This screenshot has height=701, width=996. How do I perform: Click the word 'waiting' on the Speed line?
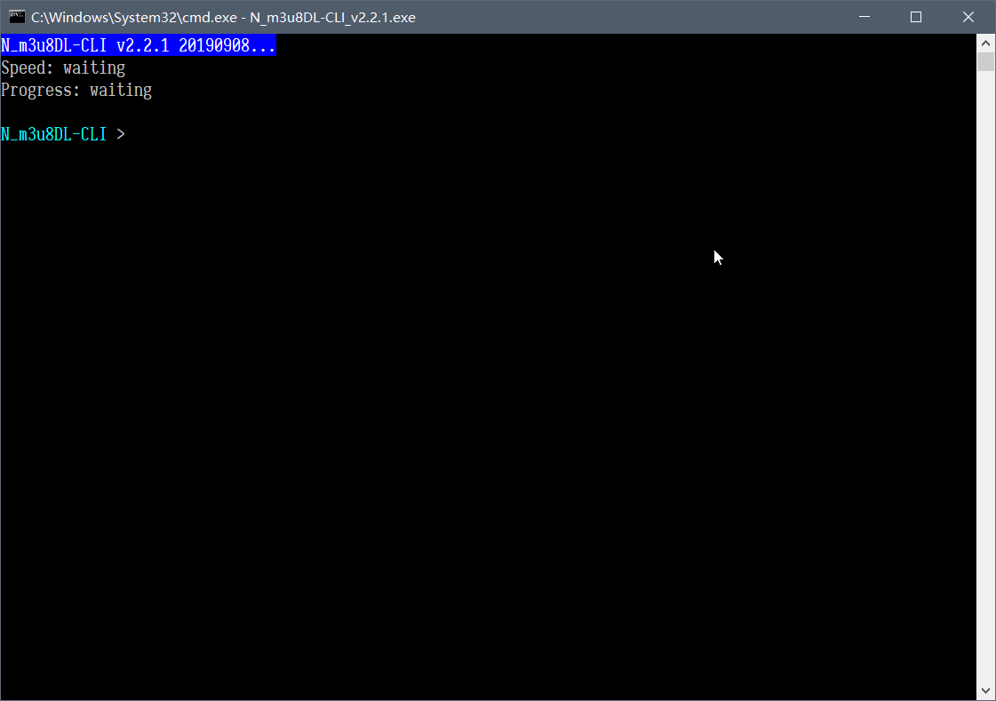(93, 68)
